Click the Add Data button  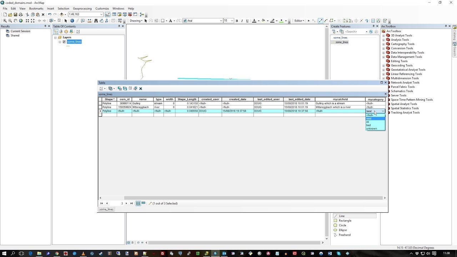pyautogui.click(x=61, y=15)
